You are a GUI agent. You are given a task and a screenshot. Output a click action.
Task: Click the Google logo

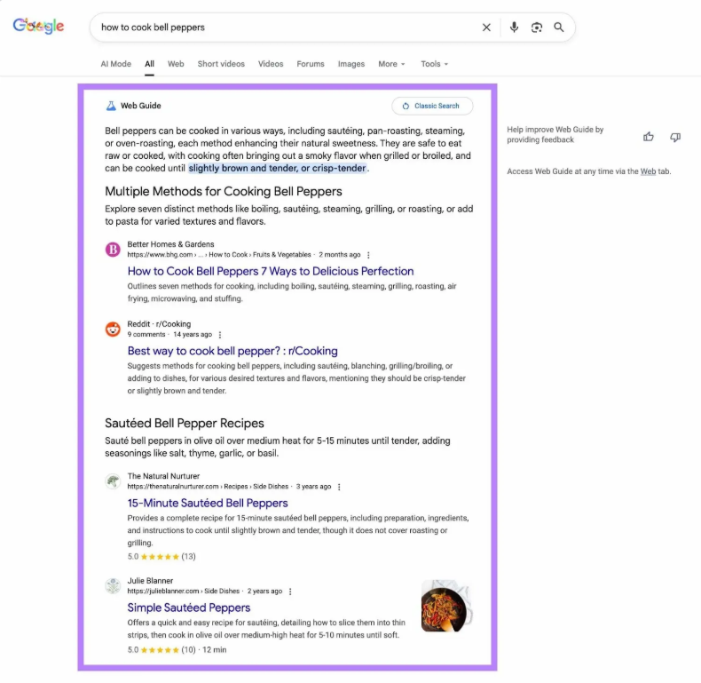coord(38,27)
